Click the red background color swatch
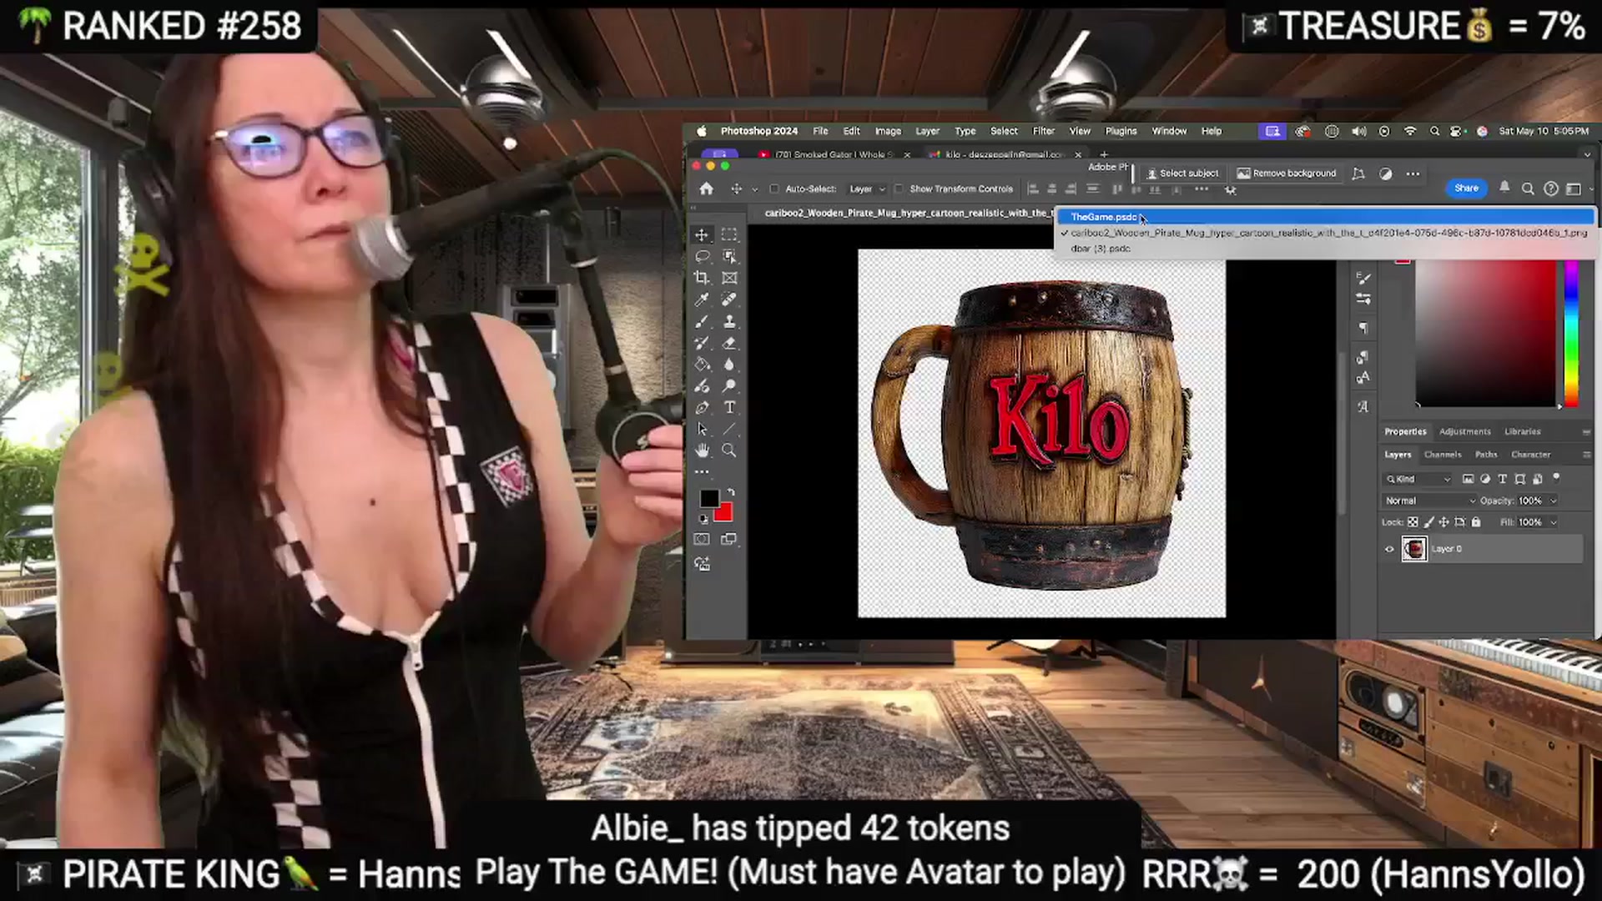Screen dimensions: 1602x901 tap(724, 514)
